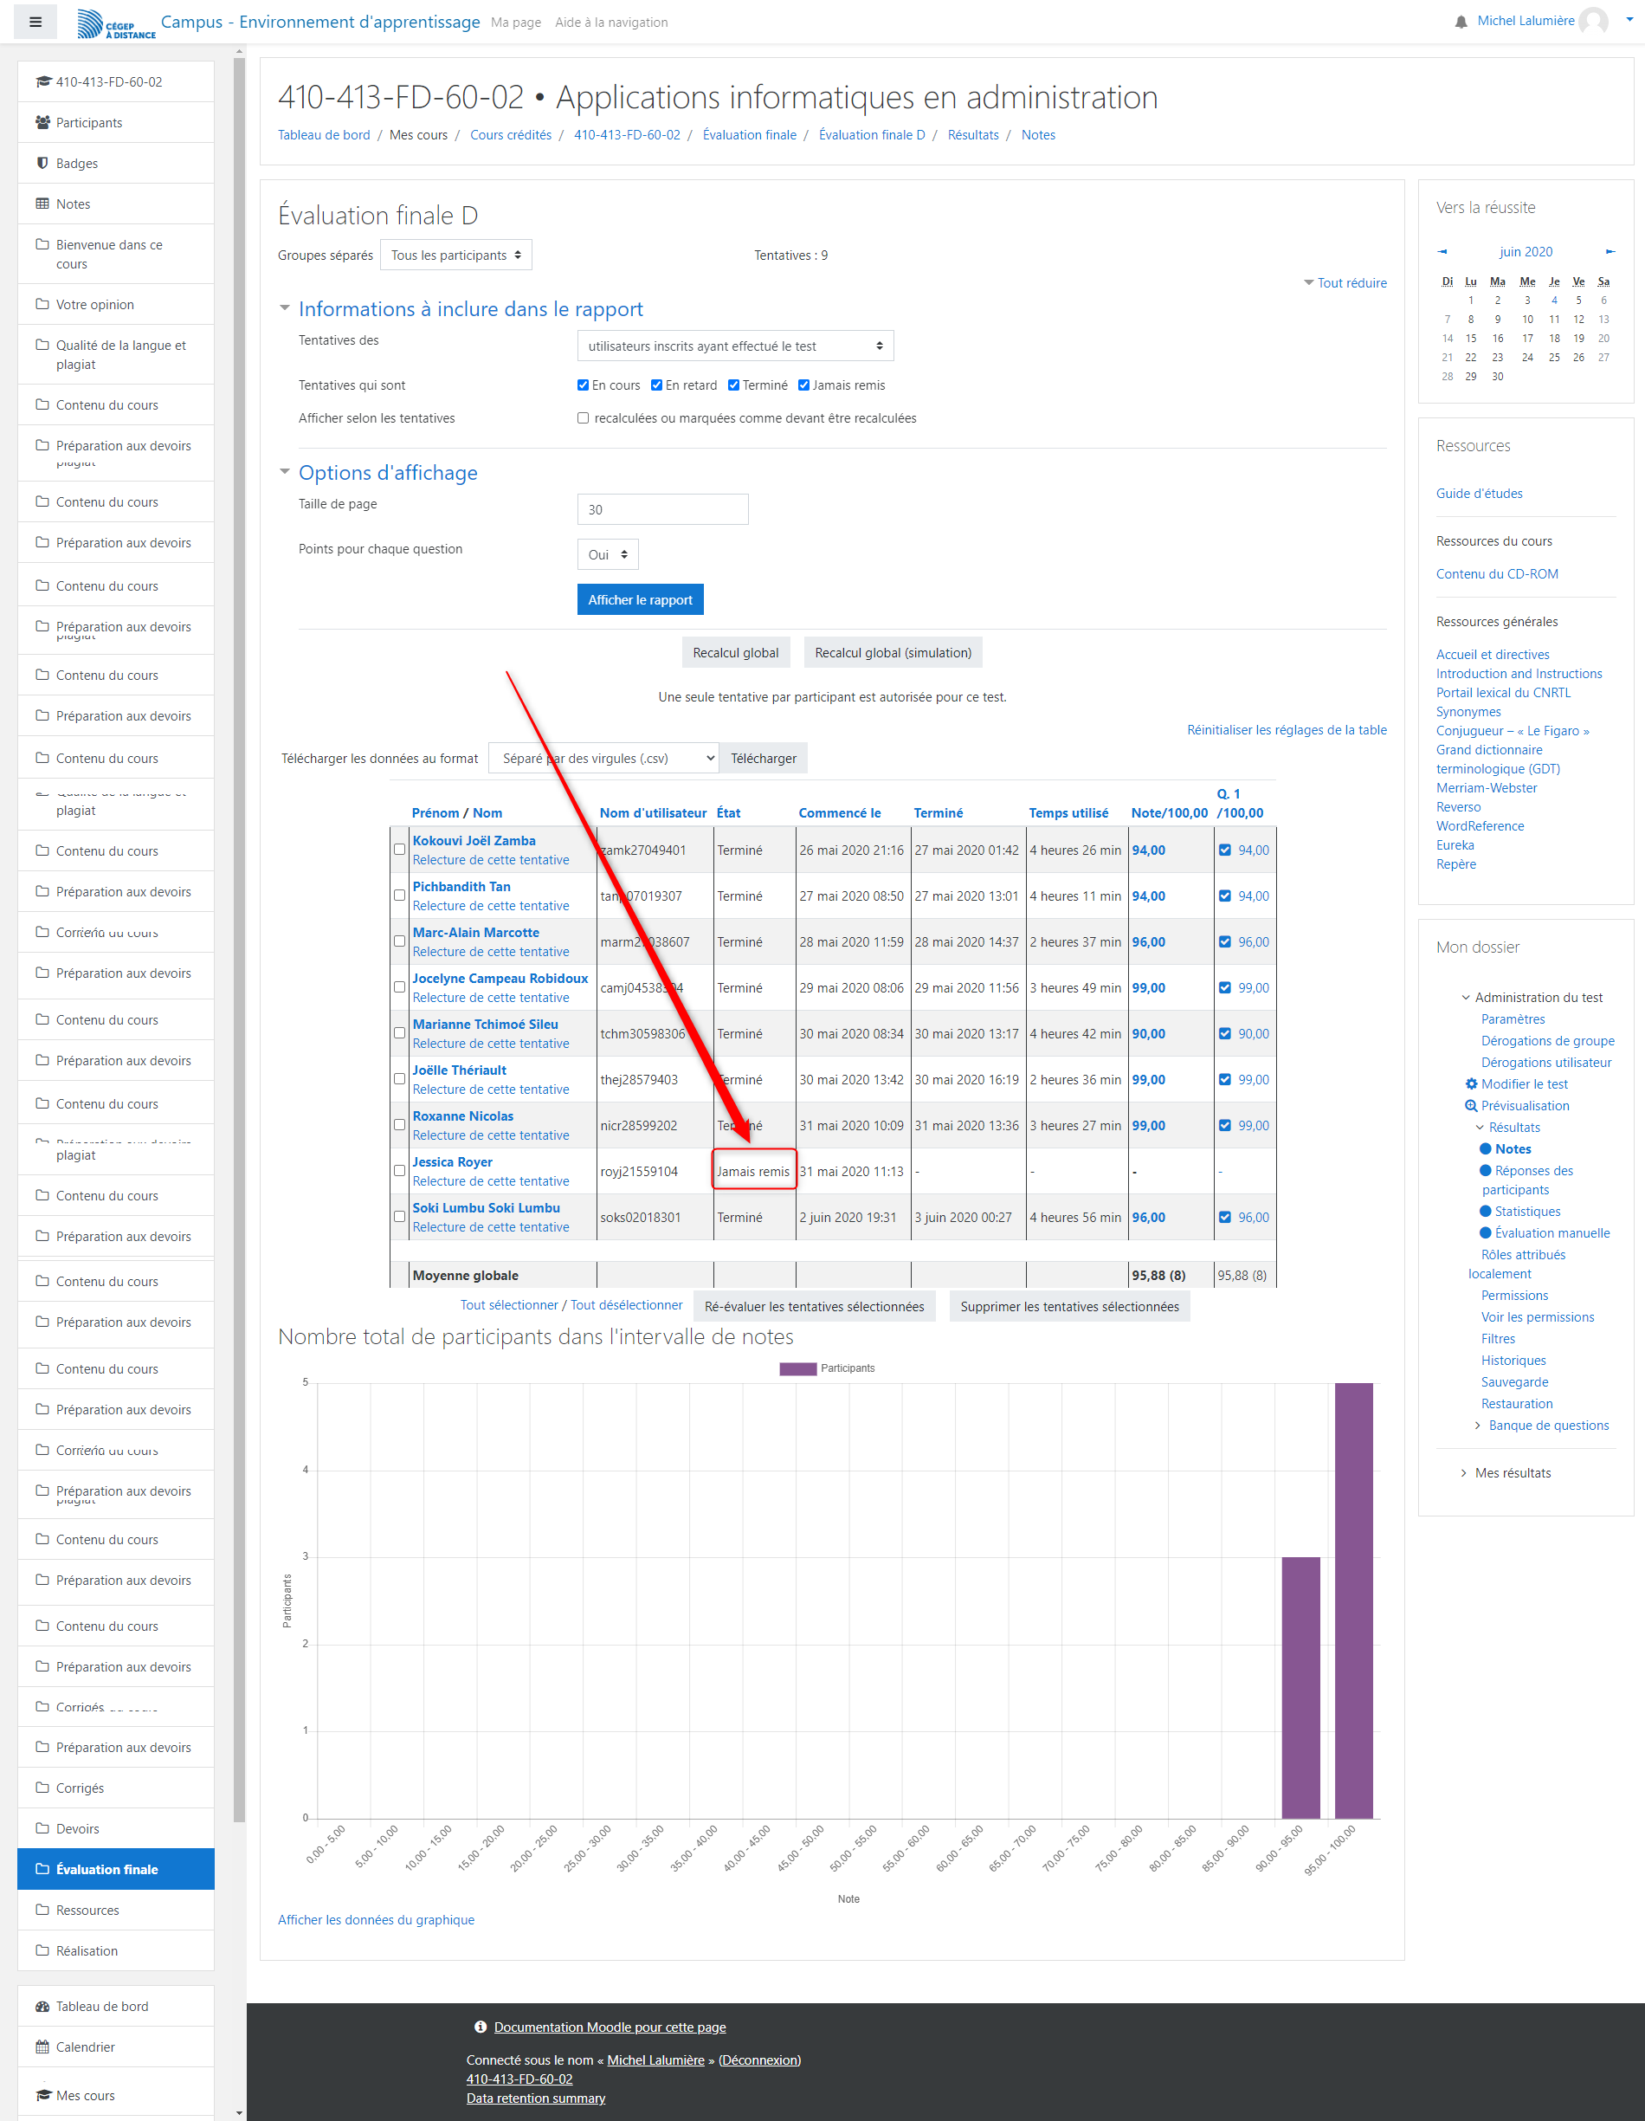Viewport: 1645px width, 2121px height.
Task: Open the hamburger navigation menu
Action: coord(35,22)
